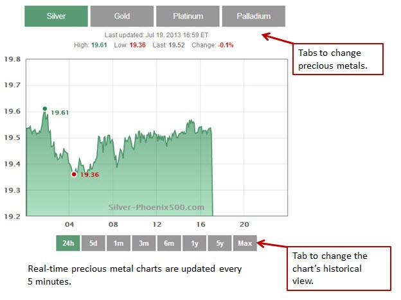Screen dimensions: 401x300
Task: Show the Palladium tab
Action: (253, 16)
